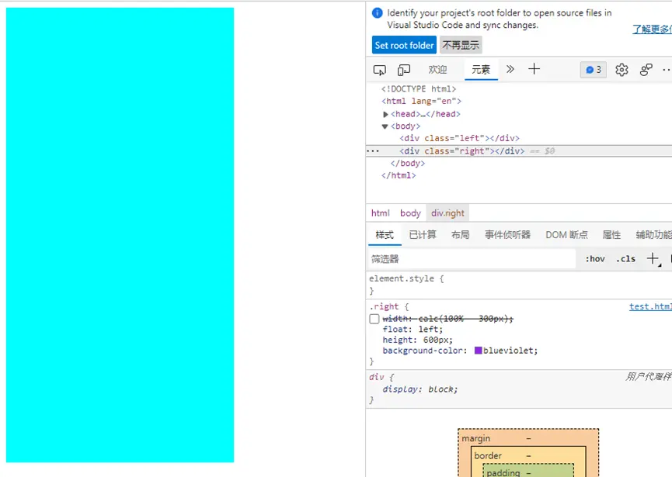Click the cyan div in the page
This screenshot has width=672, height=477.
tap(120, 235)
